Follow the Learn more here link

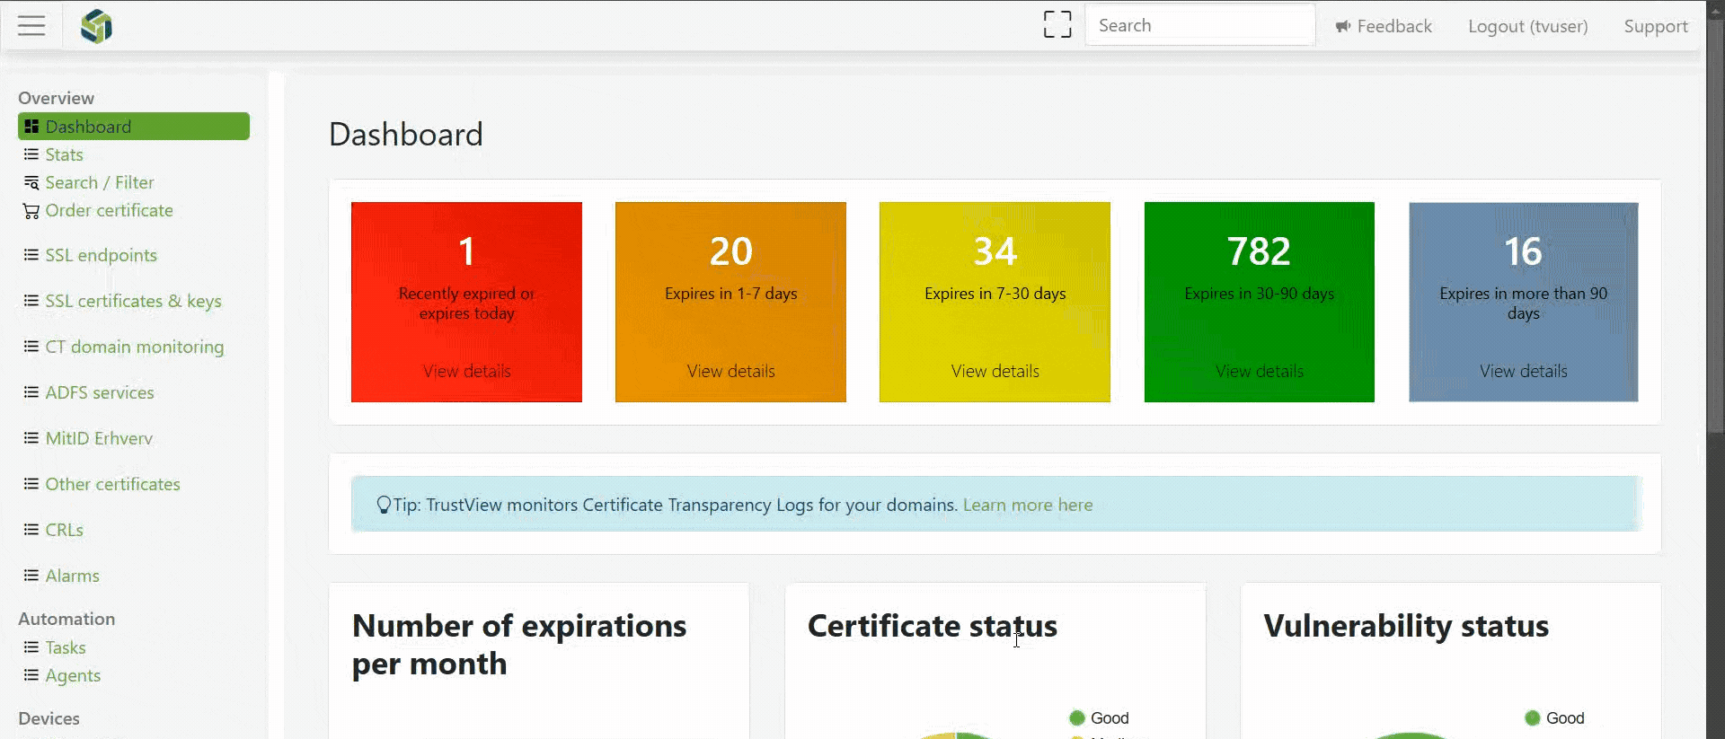pyautogui.click(x=1028, y=505)
